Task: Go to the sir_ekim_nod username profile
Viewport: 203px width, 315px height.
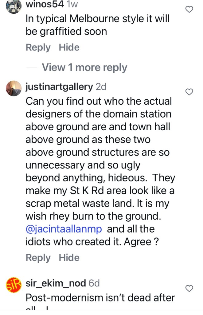Action: (x=56, y=283)
